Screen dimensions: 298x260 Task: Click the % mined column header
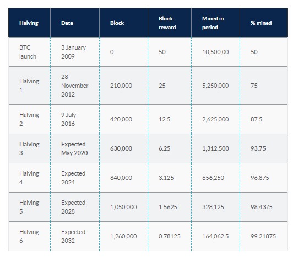pyautogui.click(x=261, y=23)
